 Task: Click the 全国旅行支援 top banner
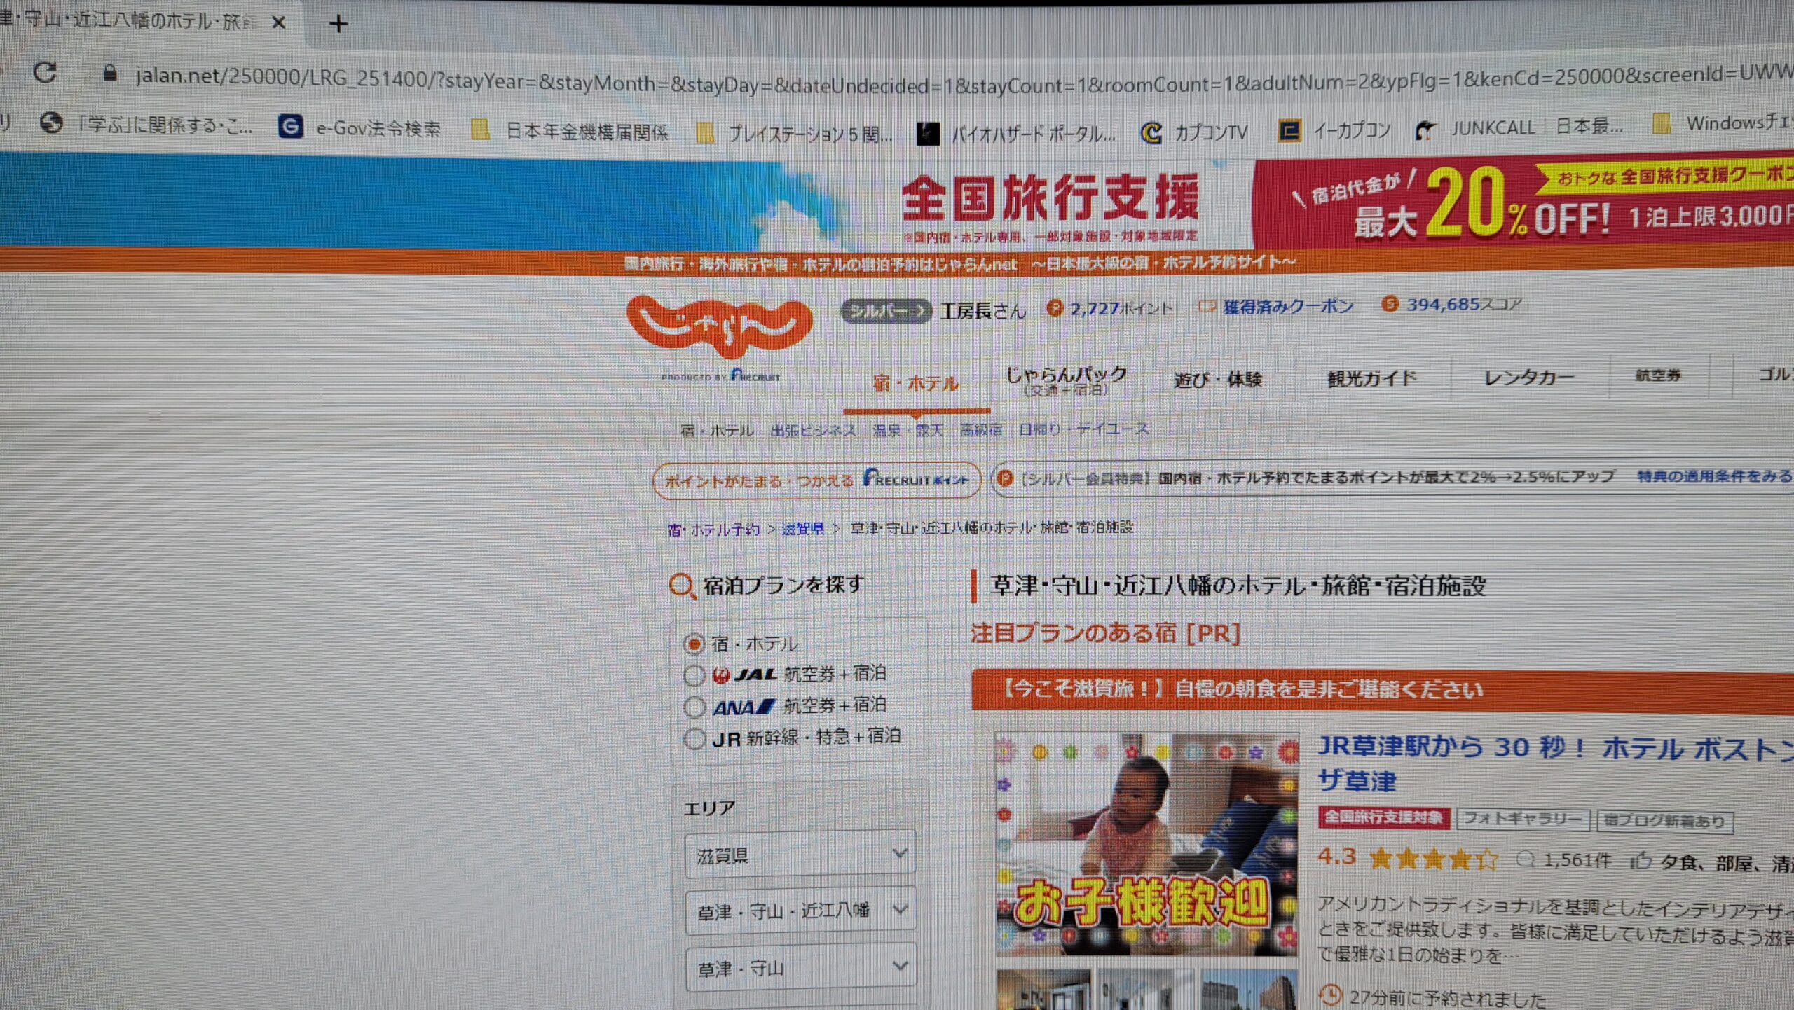click(897, 203)
